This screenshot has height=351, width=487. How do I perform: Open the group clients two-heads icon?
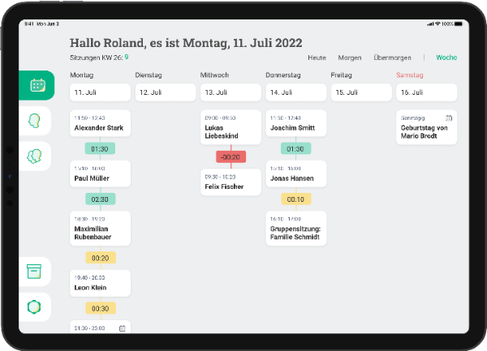click(x=34, y=156)
